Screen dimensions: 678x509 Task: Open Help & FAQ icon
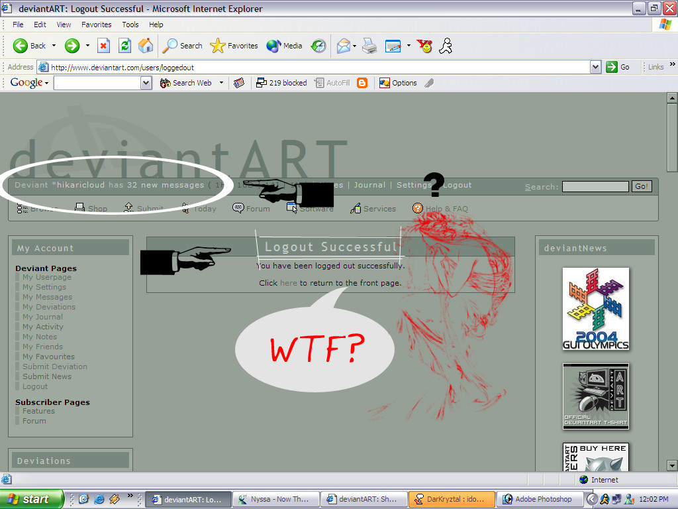(418, 208)
